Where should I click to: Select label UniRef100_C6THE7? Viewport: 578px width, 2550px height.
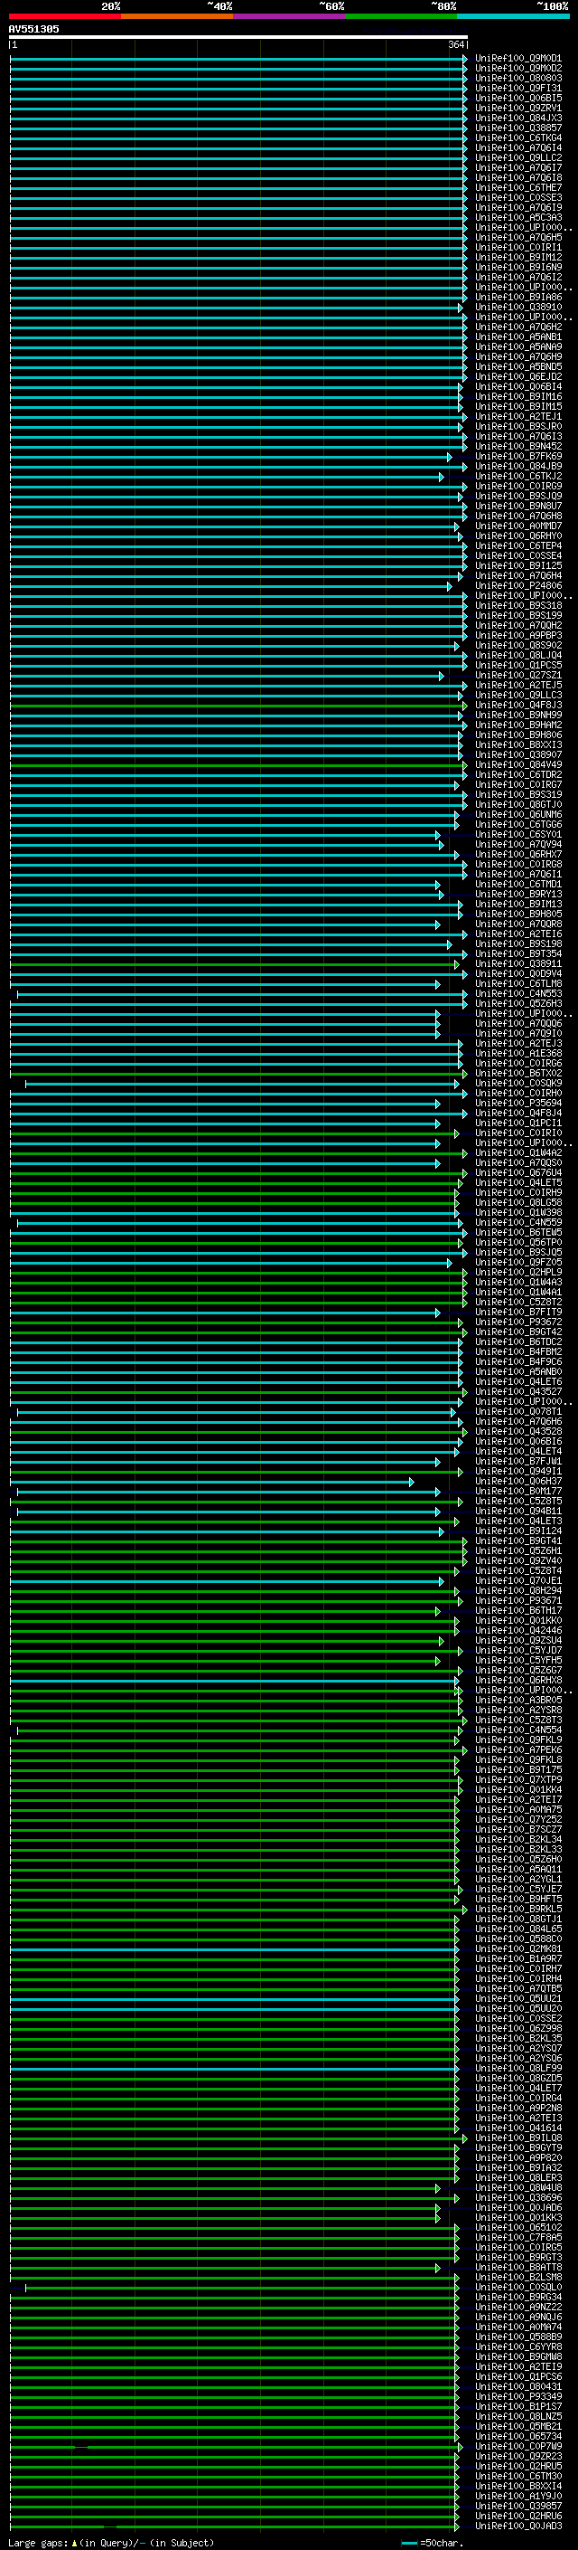tap(518, 188)
